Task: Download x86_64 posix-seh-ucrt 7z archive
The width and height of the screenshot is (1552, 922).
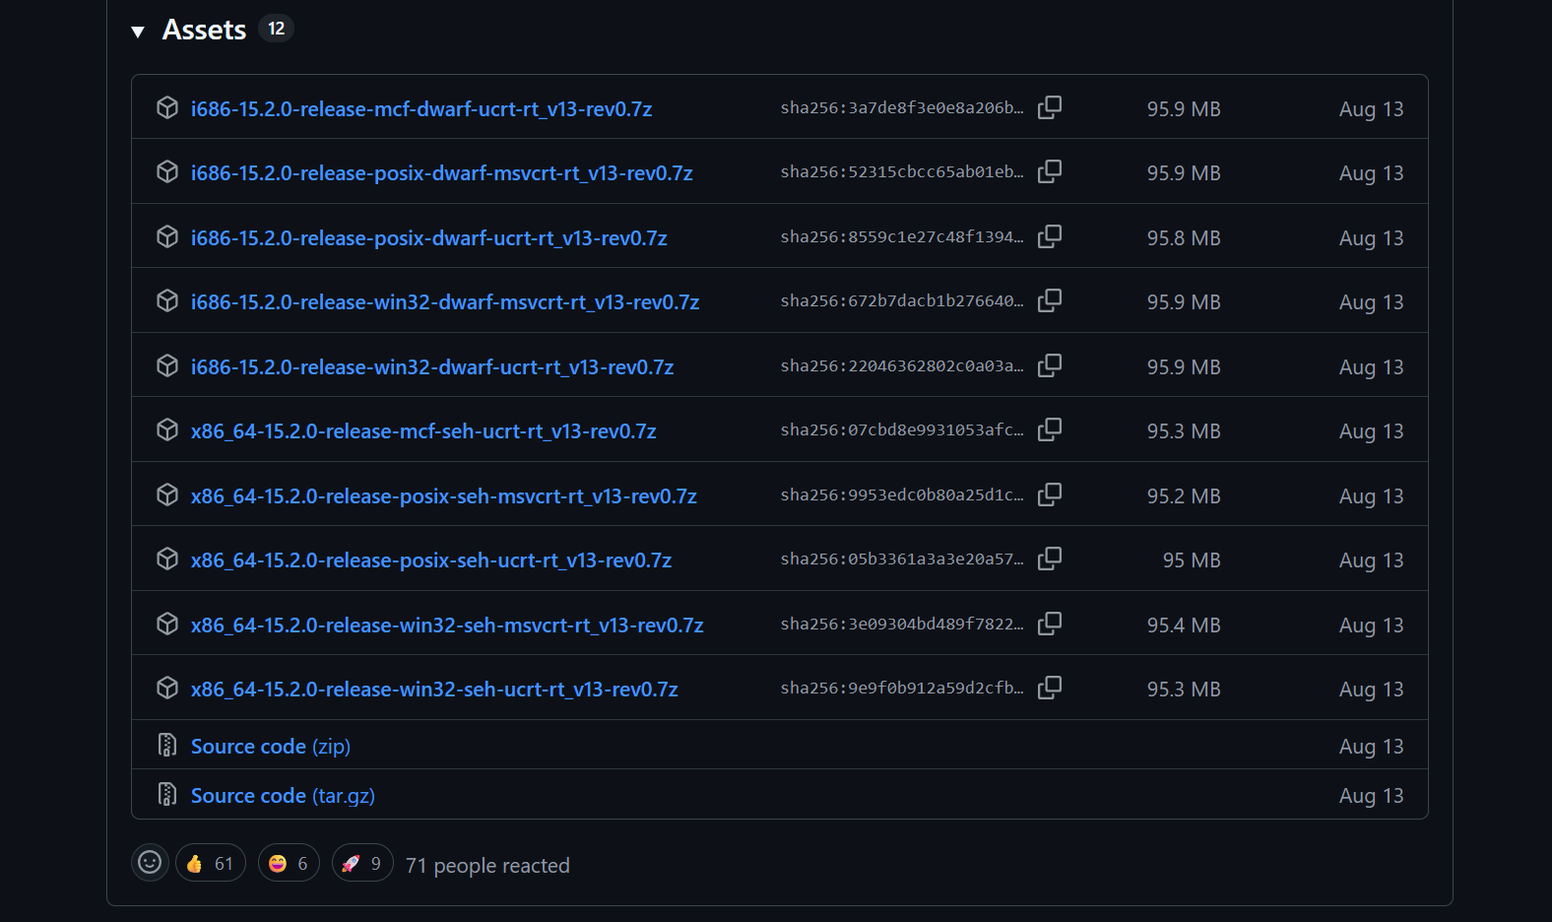Action: coord(430,560)
